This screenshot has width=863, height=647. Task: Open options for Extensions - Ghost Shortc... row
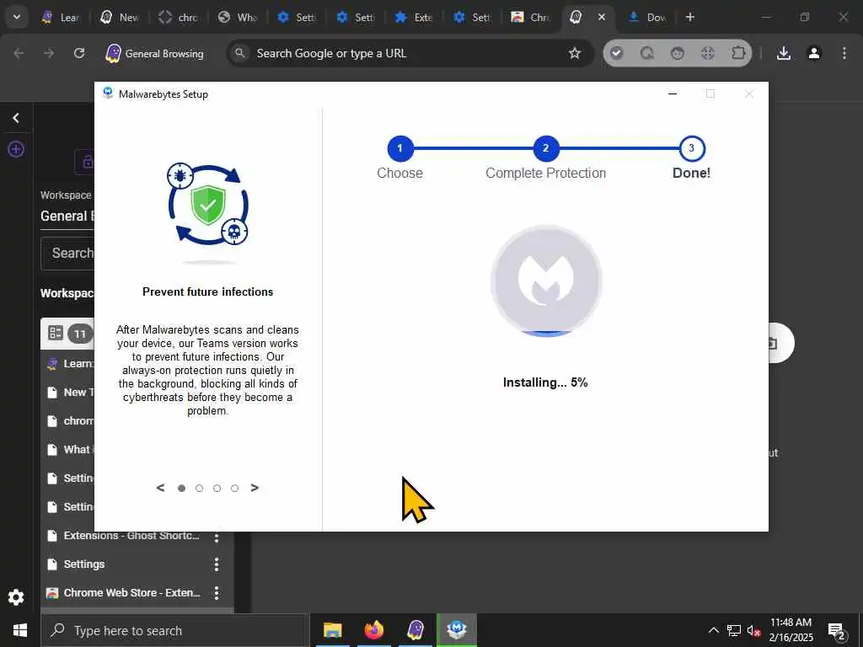pyautogui.click(x=217, y=535)
